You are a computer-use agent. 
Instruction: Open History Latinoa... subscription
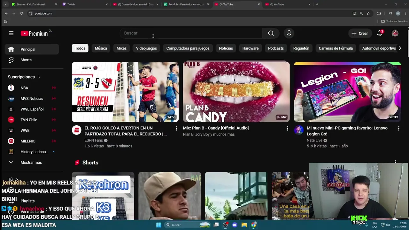click(x=32, y=152)
